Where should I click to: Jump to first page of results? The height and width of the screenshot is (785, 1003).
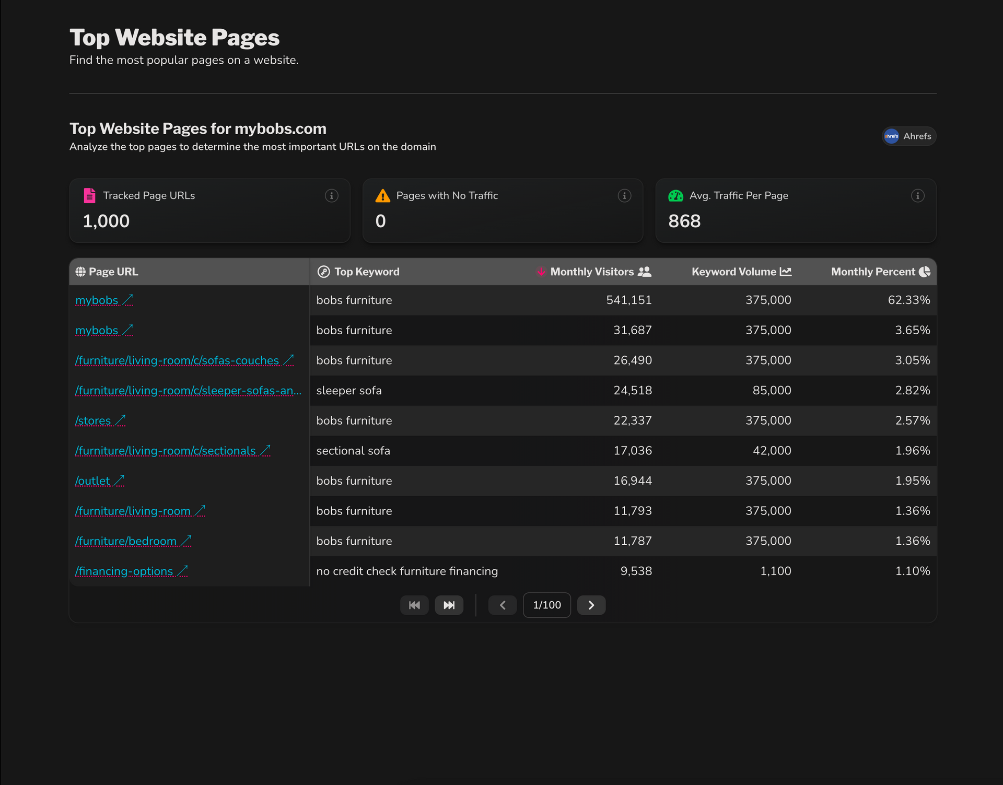(x=414, y=605)
